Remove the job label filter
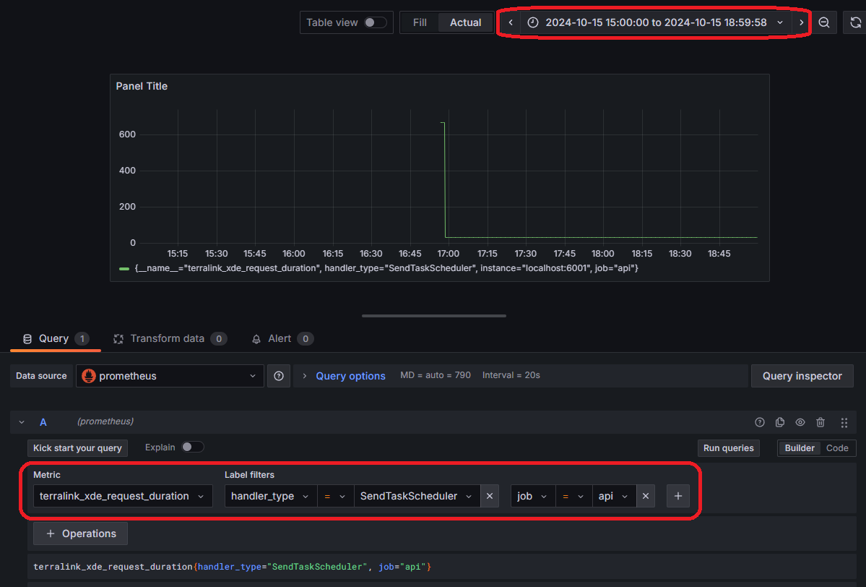 (x=646, y=496)
